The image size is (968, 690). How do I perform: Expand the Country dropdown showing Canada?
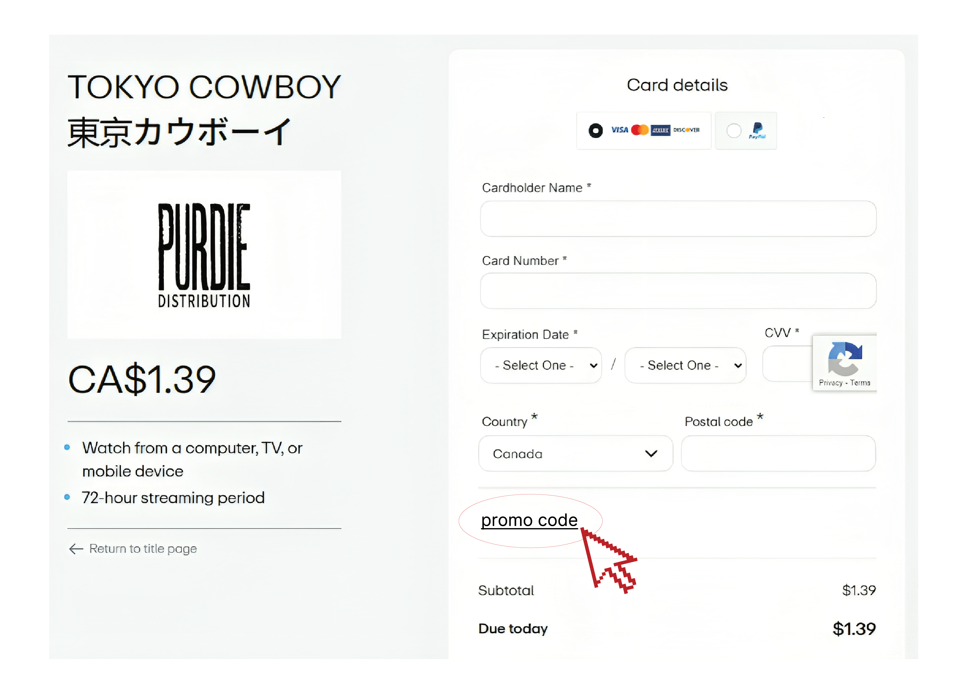pyautogui.click(x=575, y=454)
